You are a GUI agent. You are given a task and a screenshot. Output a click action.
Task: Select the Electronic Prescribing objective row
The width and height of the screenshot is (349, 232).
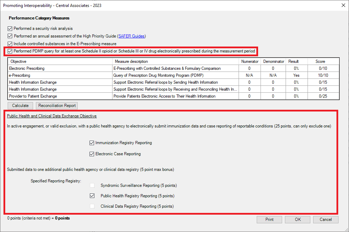(x=173, y=68)
